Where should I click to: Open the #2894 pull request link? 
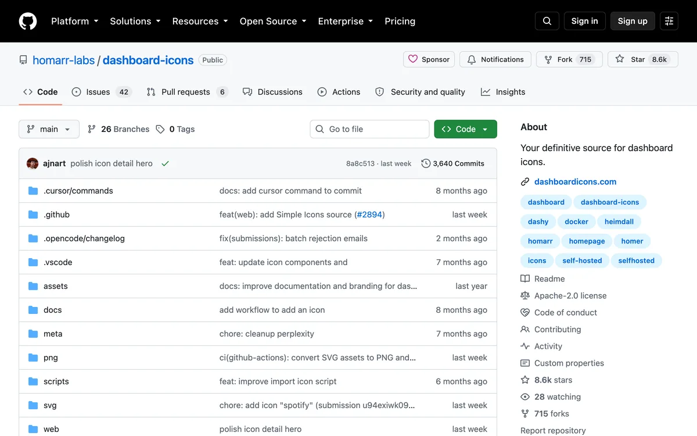click(369, 215)
